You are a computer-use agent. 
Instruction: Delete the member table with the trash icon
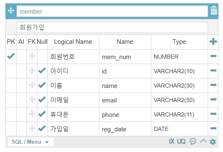coord(214,10)
